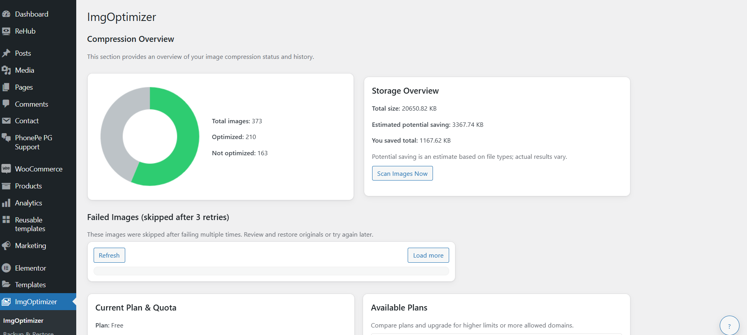Click Scan Images Now button

402,173
